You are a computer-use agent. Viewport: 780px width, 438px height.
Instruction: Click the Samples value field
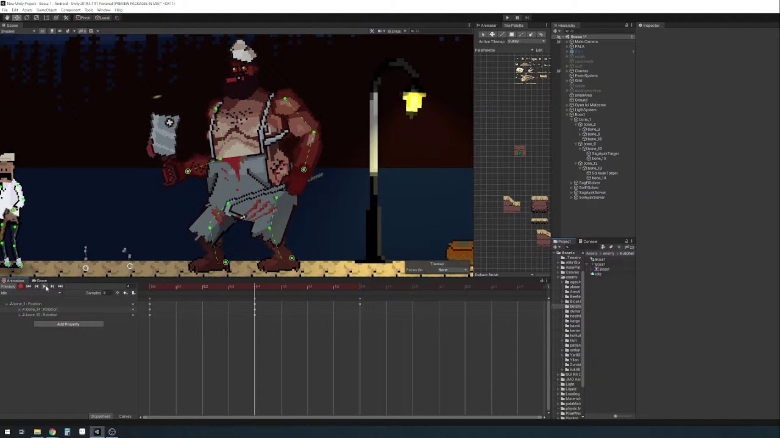(x=108, y=293)
